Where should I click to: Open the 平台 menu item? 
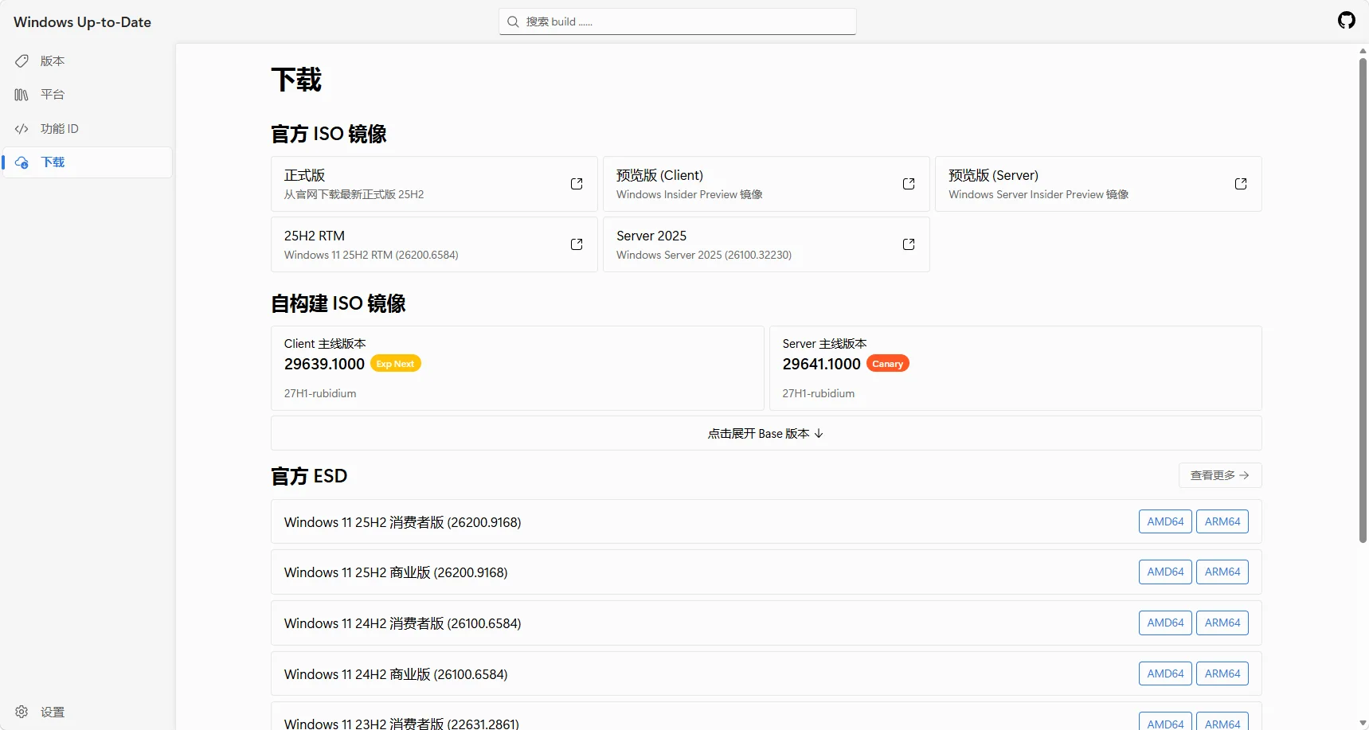[87, 95]
